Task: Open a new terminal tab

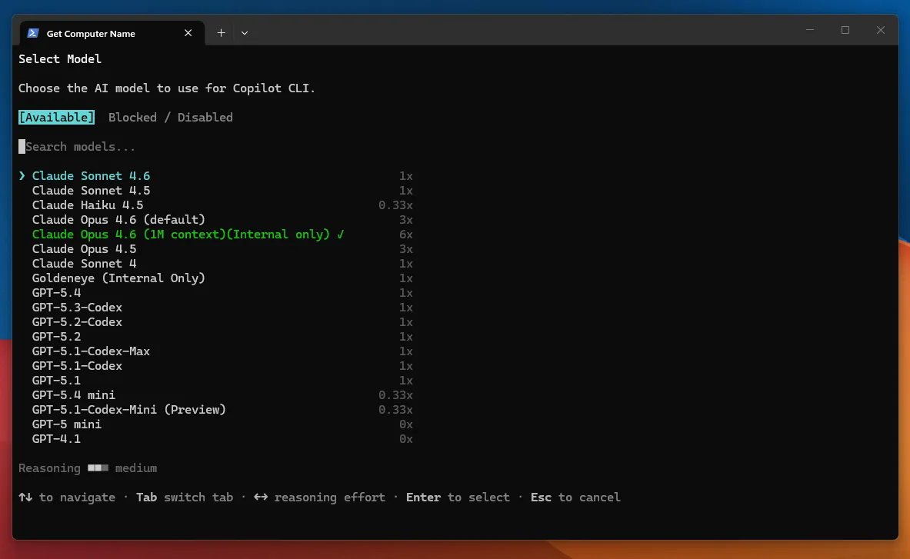Action: 221,33
